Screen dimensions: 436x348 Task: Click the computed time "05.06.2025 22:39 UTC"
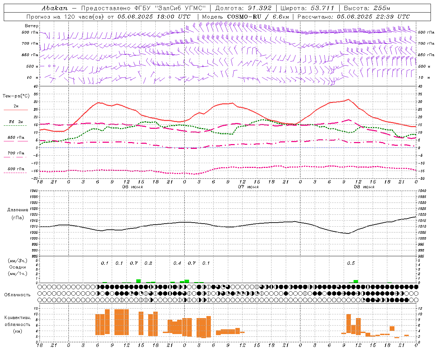tap(373, 17)
